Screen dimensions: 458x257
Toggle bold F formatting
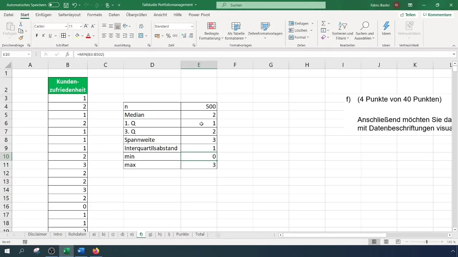click(37, 36)
